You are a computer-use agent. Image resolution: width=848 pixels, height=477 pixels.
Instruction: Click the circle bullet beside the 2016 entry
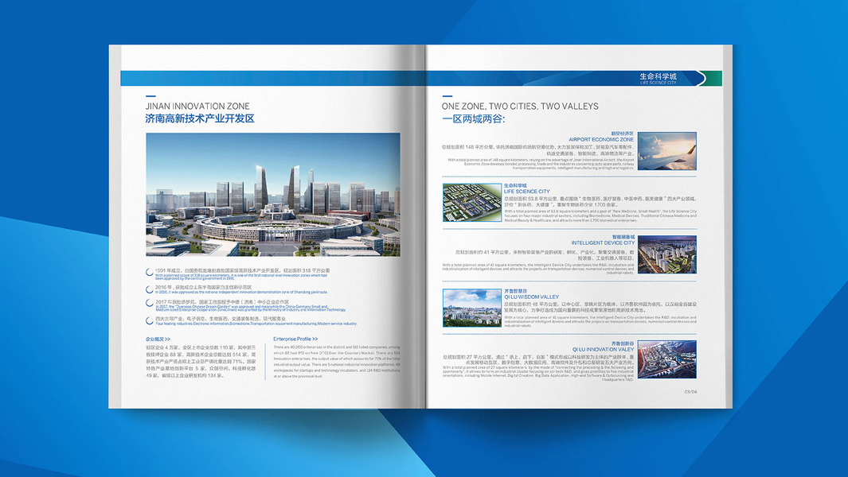pyautogui.click(x=149, y=289)
